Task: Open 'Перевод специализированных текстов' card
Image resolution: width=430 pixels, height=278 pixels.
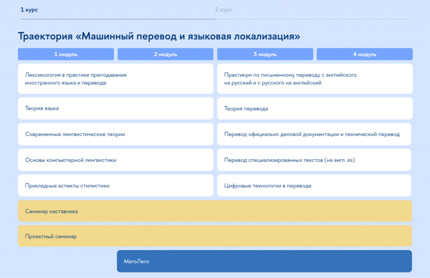Action: (x=314, y=160)
